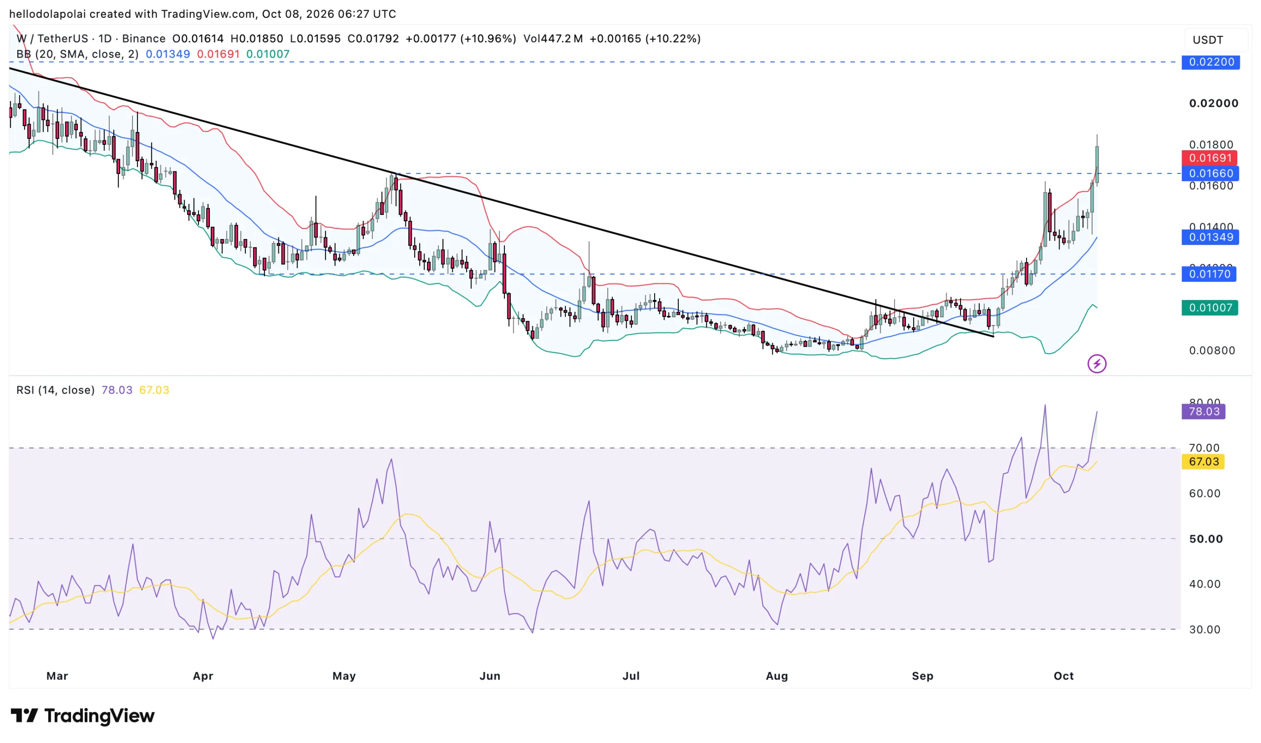Click the H0.01850 high price value
The image size is (1261, 743).
coord(257,38)
